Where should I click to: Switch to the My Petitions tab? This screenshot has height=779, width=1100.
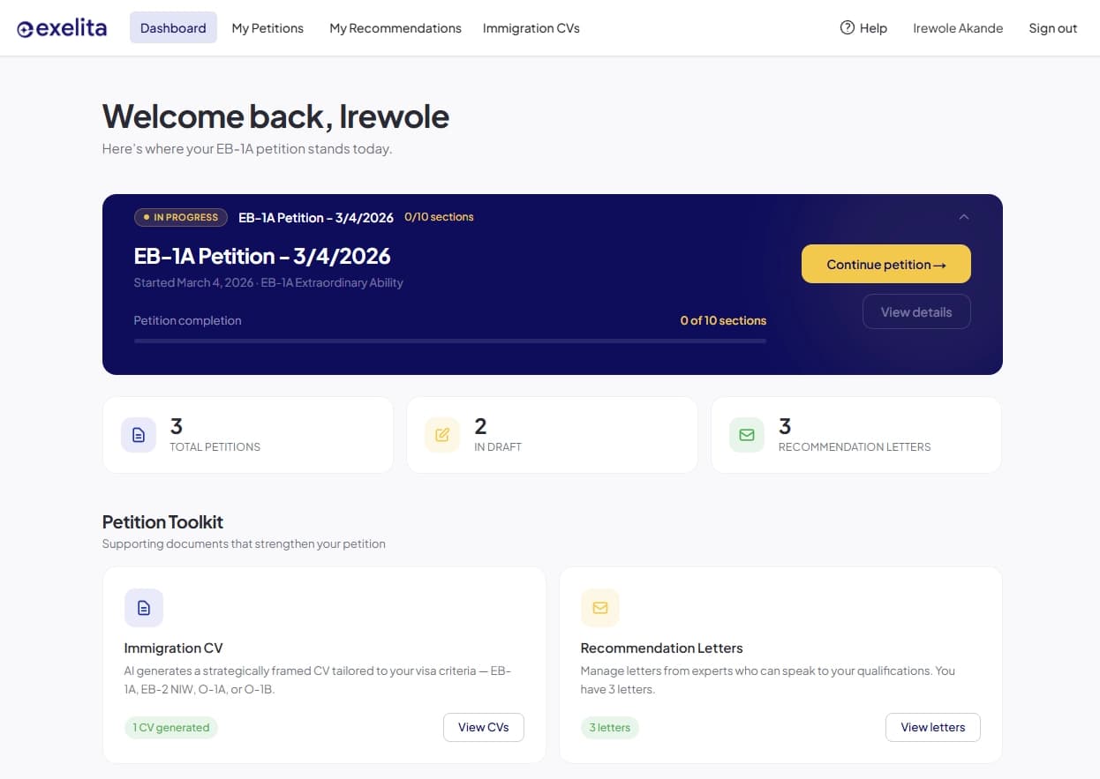coord(267,27)
